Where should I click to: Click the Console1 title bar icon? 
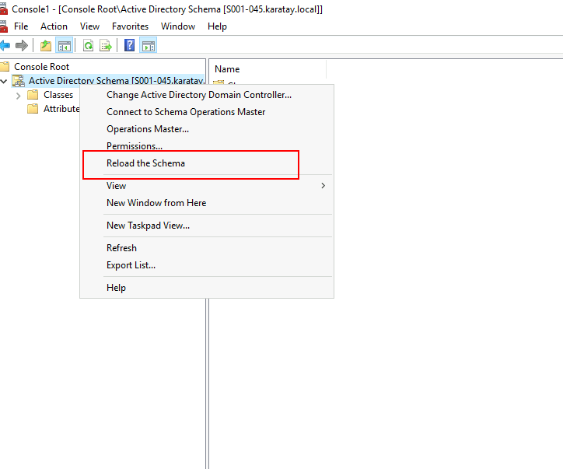[x=3, y=9]
